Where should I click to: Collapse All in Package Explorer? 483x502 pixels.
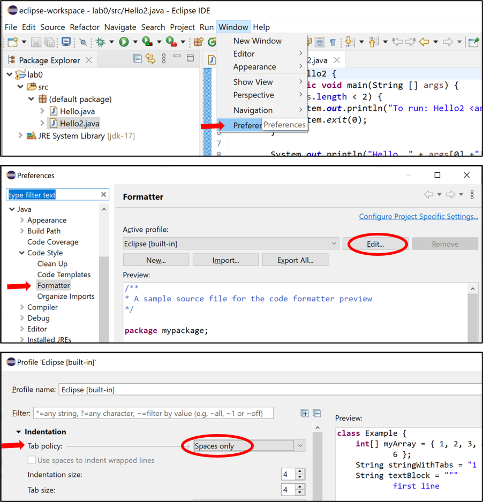tap(138, 58)
